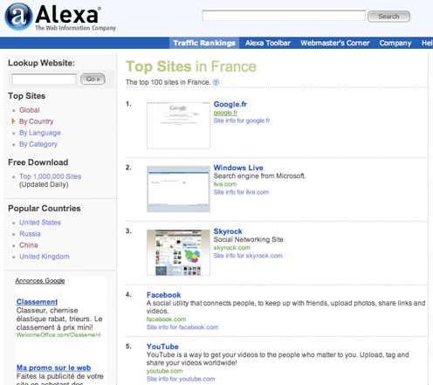Click the By Country arrow icon
433x385 pixels.
(x=13, y=121)
